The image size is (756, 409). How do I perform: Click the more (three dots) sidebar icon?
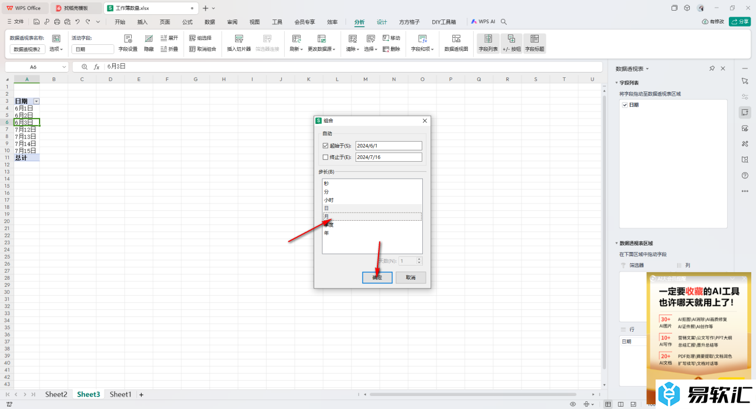click(745, 191)
